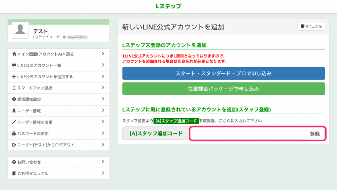Click the Lステップ ユーザーID text

(50, 37)
